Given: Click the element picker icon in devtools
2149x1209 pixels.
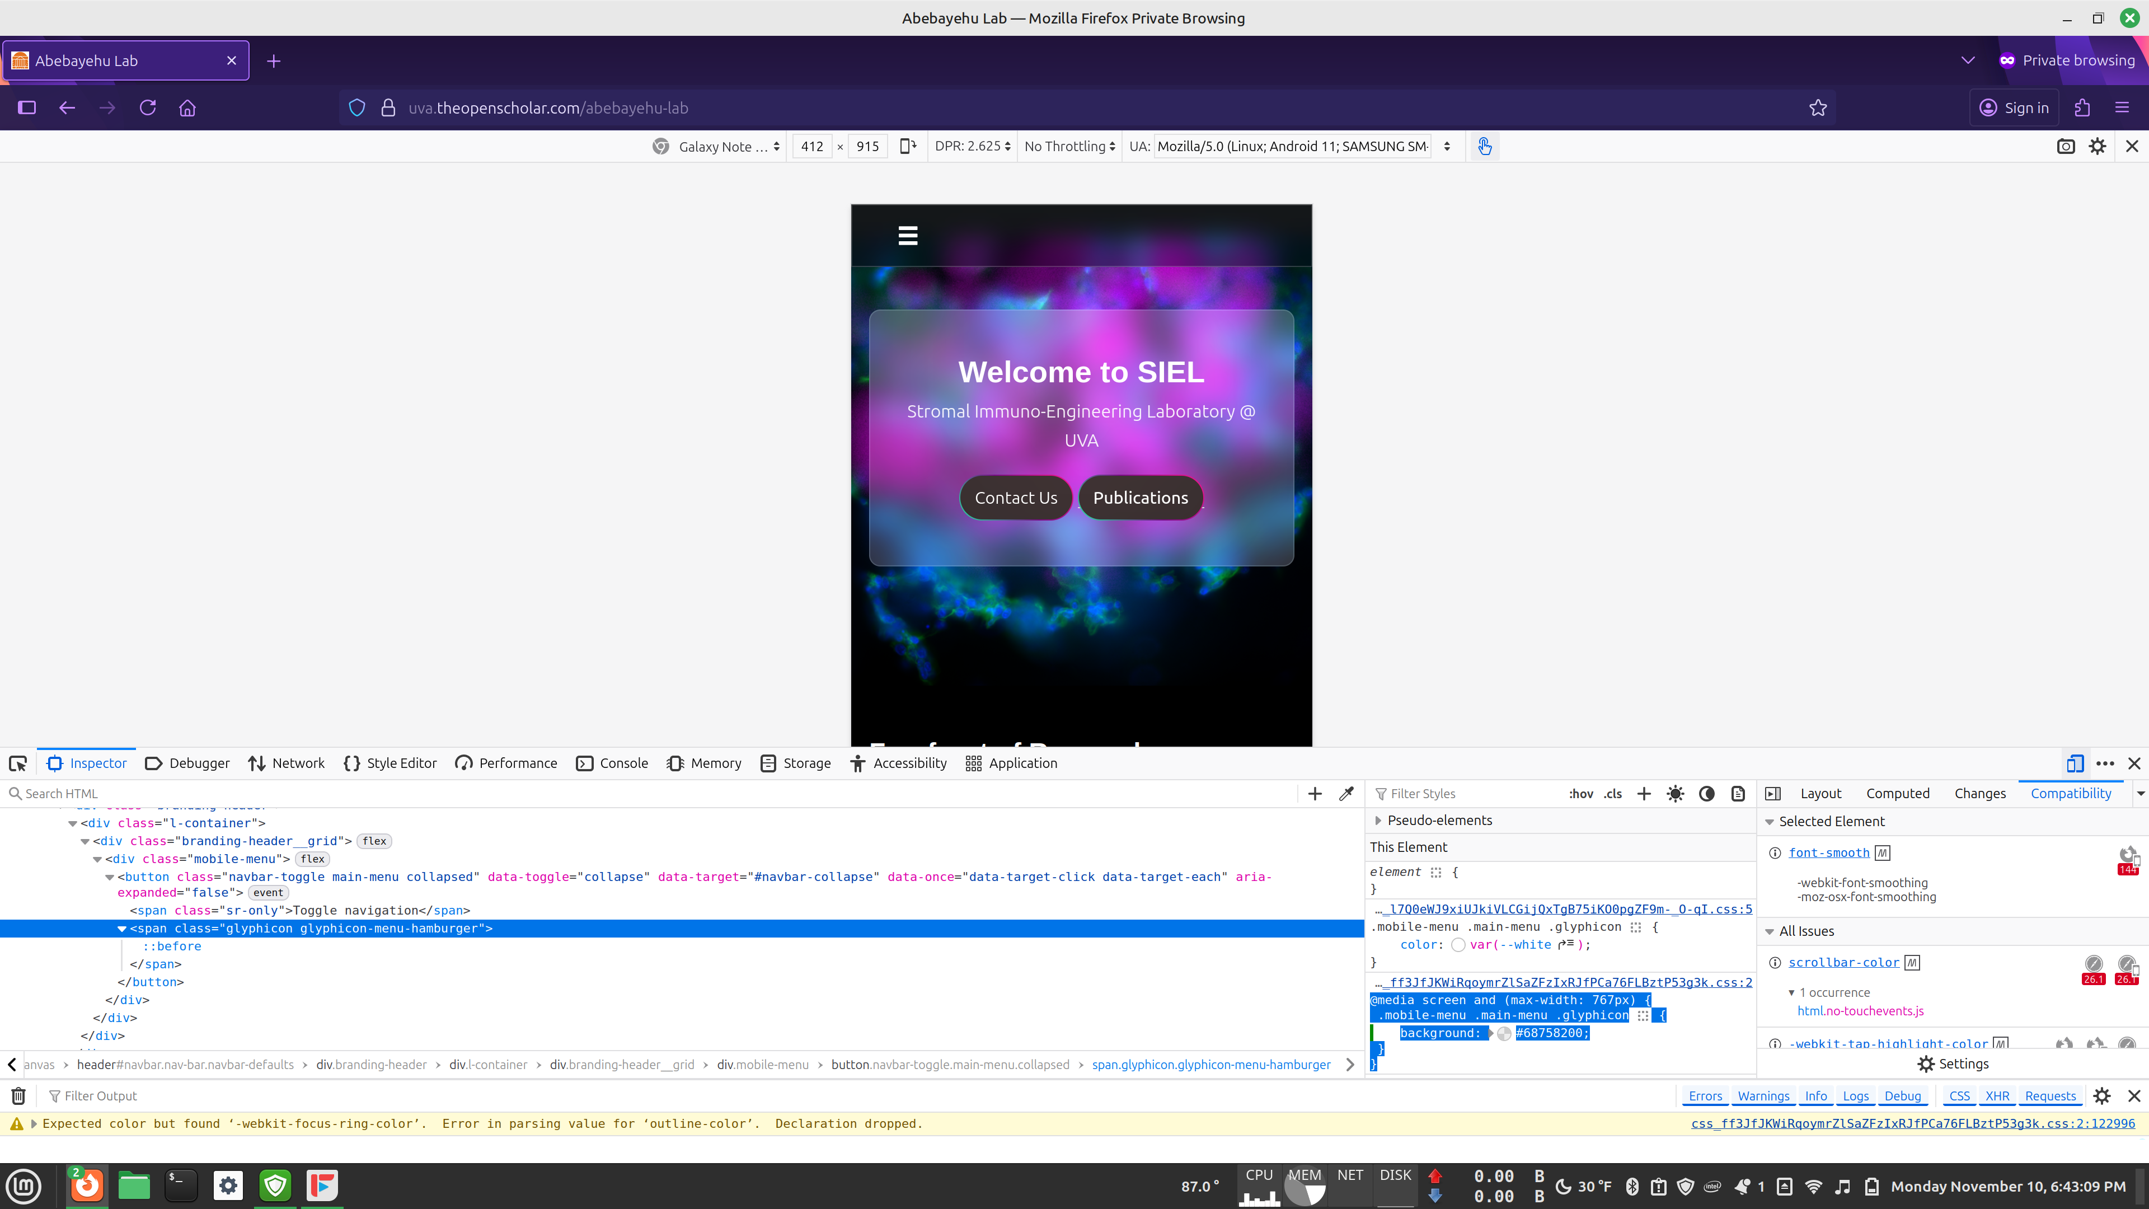Looking at the screenshot, I should coord(17,763).
